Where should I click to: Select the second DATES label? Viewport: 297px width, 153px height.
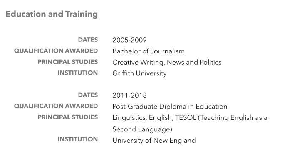[88, 95]
